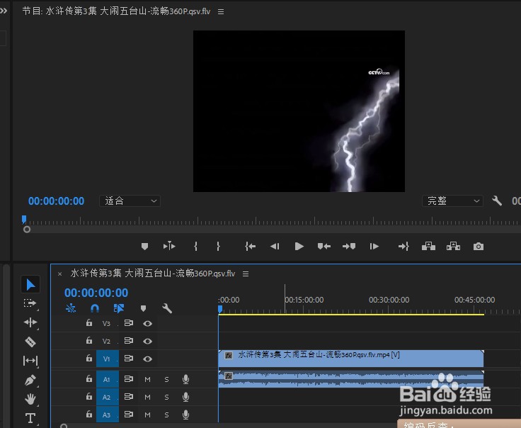Add marker in timeline header
Image resolution: width=521 pixels, height=428 pixels.
coord(143,309)
